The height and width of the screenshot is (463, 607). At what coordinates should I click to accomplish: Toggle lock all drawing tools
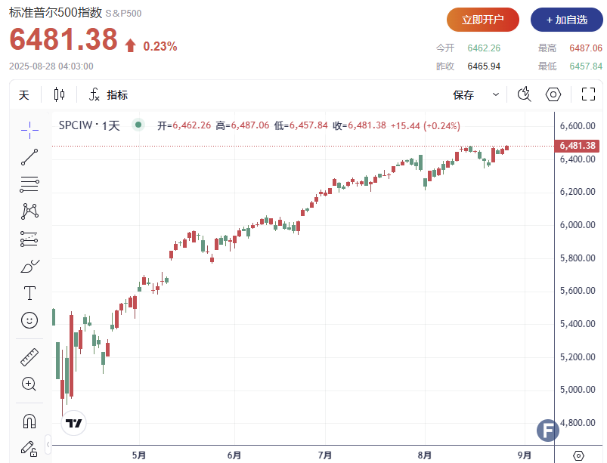coord(29,449)
